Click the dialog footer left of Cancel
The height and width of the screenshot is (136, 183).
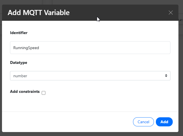tap(67, 122)
